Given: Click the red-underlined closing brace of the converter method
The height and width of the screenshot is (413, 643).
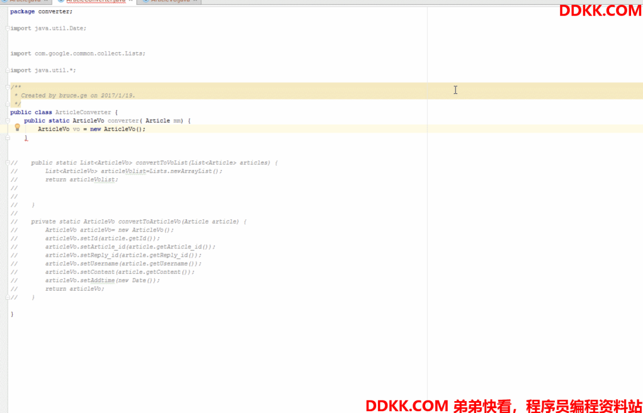Looking at the screenshot, I should [26, 138].
